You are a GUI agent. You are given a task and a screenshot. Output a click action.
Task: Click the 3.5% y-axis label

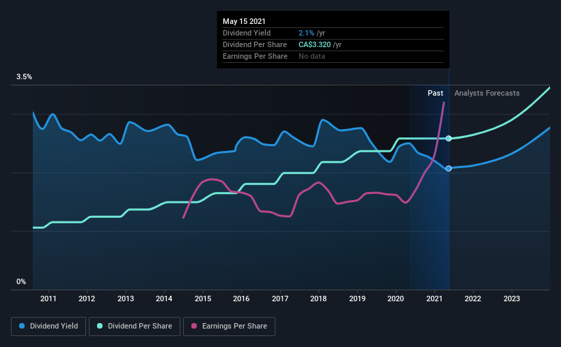click(x=24, y=77)
